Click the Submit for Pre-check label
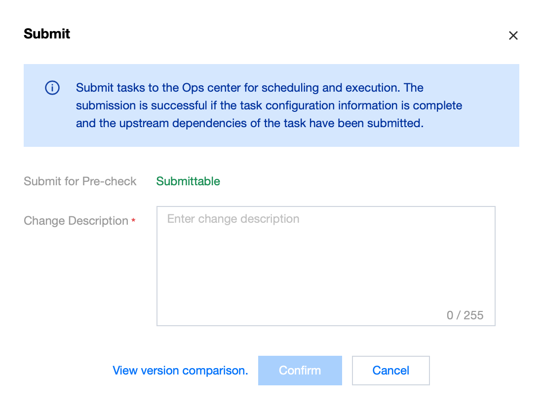The image size is (543, 408). coord(80,181)
